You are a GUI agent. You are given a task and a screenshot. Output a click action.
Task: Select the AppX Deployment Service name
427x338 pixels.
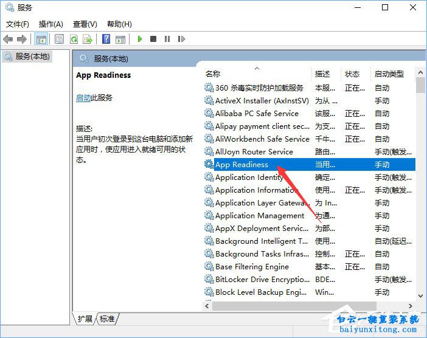point(262,229)
